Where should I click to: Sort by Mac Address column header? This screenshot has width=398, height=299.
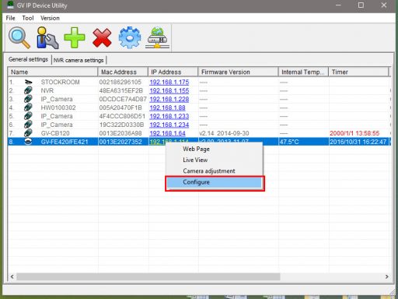point(123,72)
